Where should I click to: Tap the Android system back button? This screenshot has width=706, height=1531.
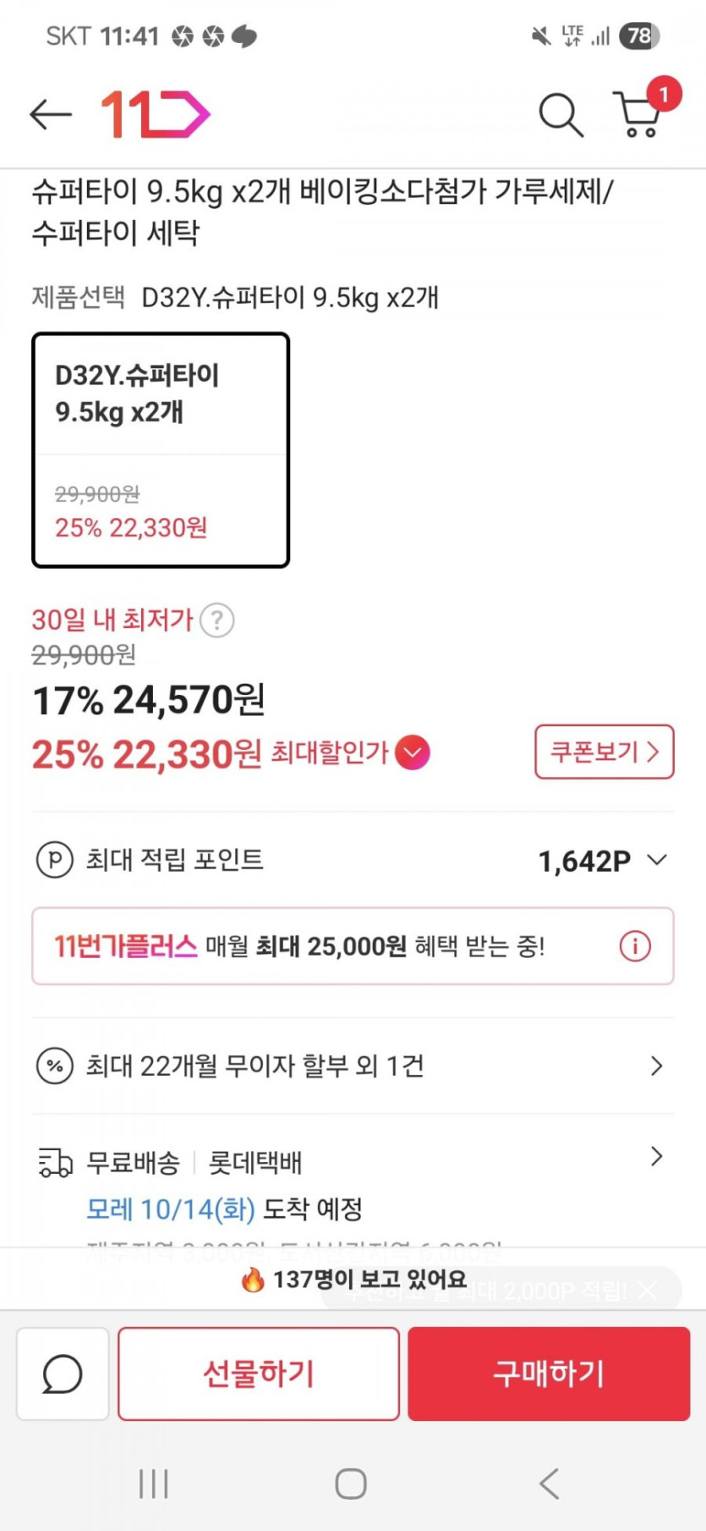(x=550, y=1484)
